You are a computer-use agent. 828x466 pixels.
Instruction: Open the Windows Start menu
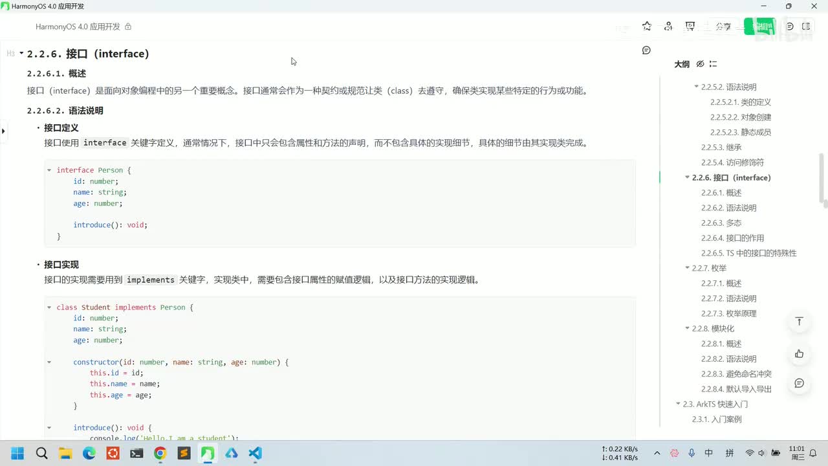17,453
